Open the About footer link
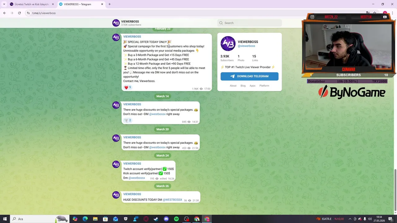This screenshot has height=223, width=397. [x=233, y=86]
